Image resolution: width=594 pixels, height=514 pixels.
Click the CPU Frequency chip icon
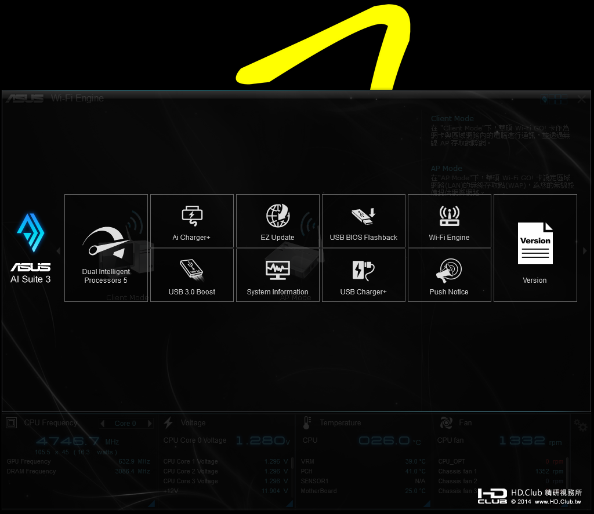click(x=12, y=423)
